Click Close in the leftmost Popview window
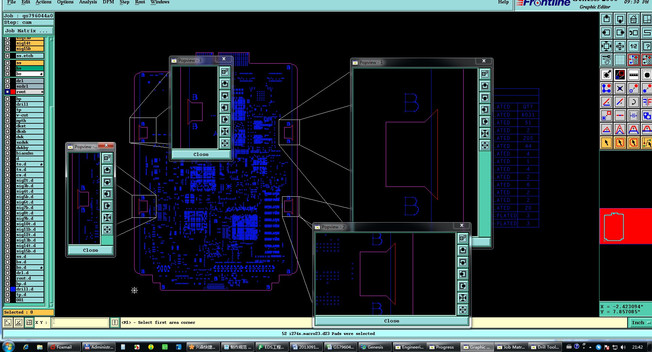This screenshot has height=352, width=652. [x=90, y=250]
